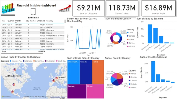This screenshot has width=177, height=99.
Task: Select the France treemap tile
Action: click(98, 72)
